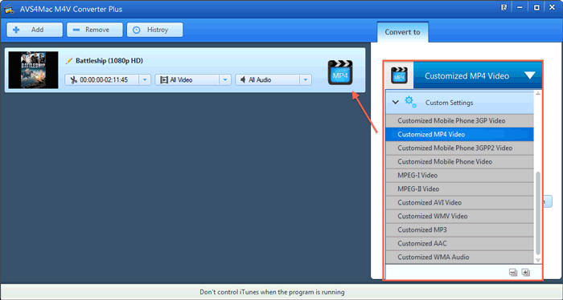The height and width of the screenshot is (300, 563).
Task: Click the AVS4Mac app icon in title bar
Action: pos(10,9)
